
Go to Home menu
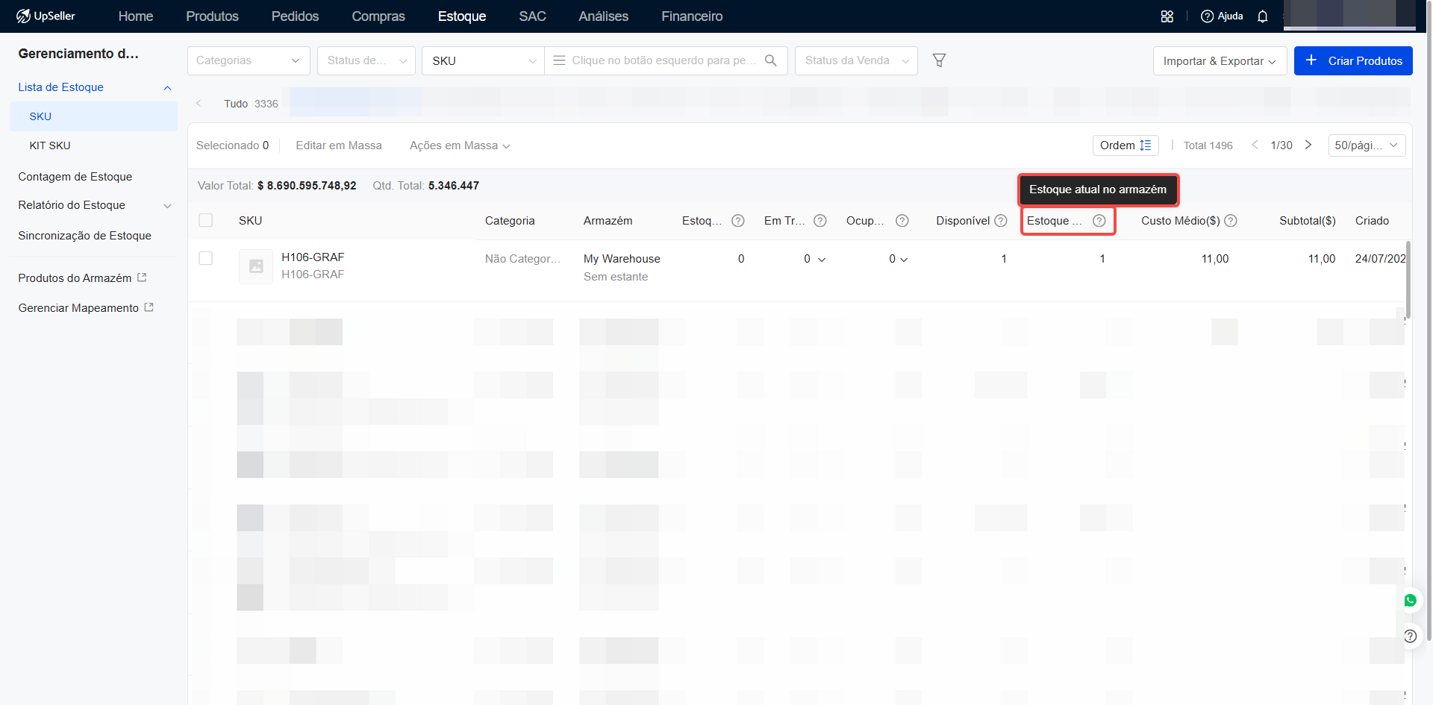136,16
